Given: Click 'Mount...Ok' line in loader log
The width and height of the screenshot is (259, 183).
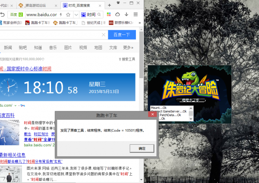Looking at the screenshot, I should (x=158, y=108).
